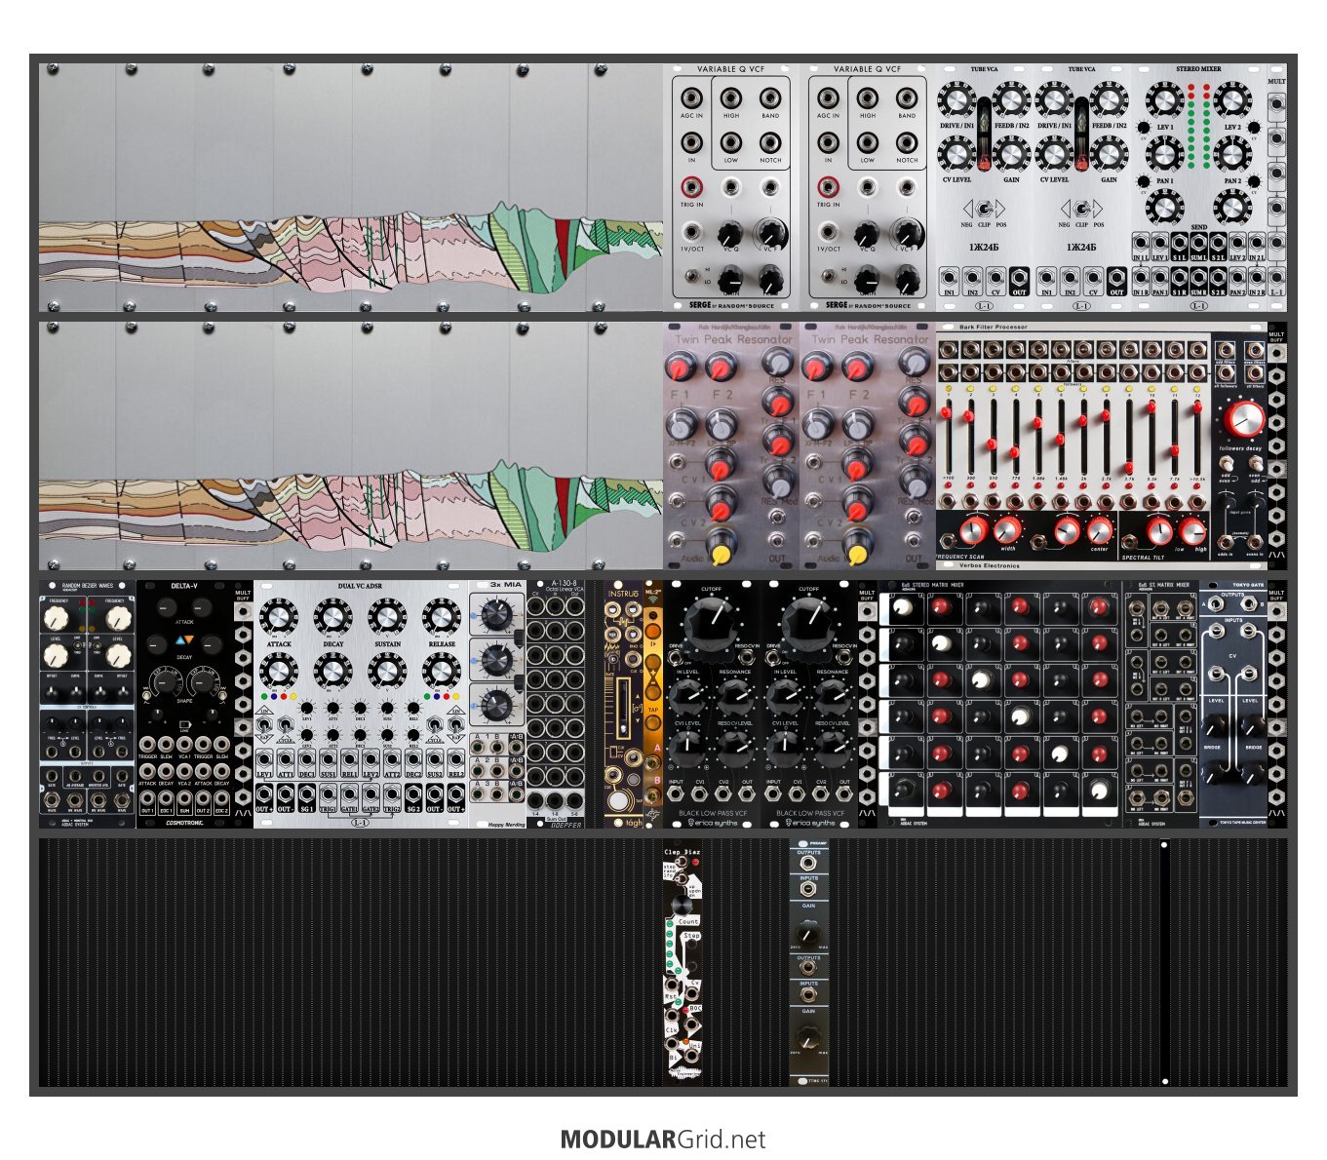Turn center knob on Bark Filter Processor
The height and width of the screenshot is (1160, 1327).
[1099, 530]
